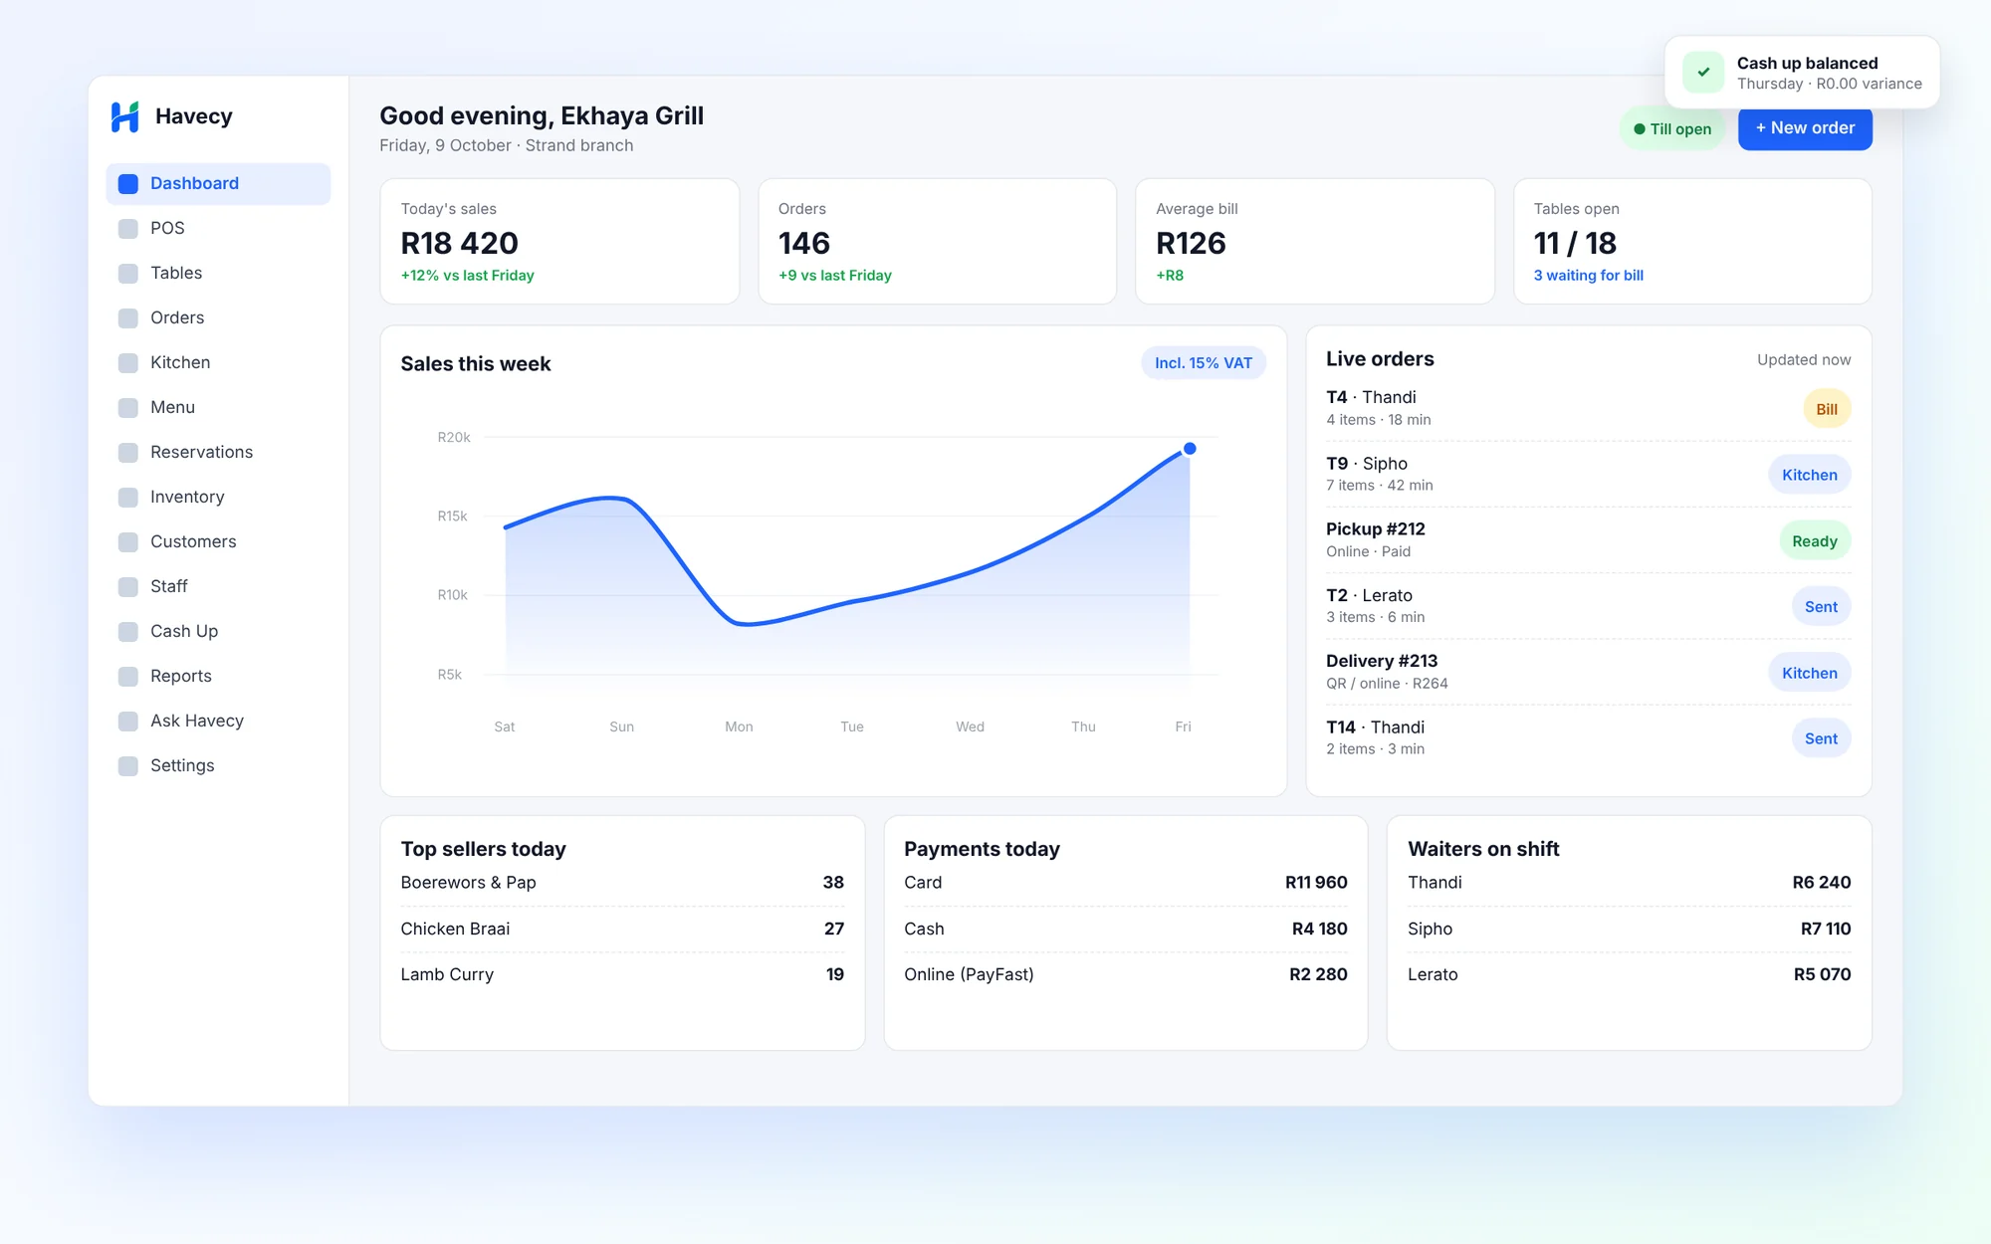Click Online (PayFast) payment row
This screenshot has height=1244, width=1991.
click(1126, 974)
